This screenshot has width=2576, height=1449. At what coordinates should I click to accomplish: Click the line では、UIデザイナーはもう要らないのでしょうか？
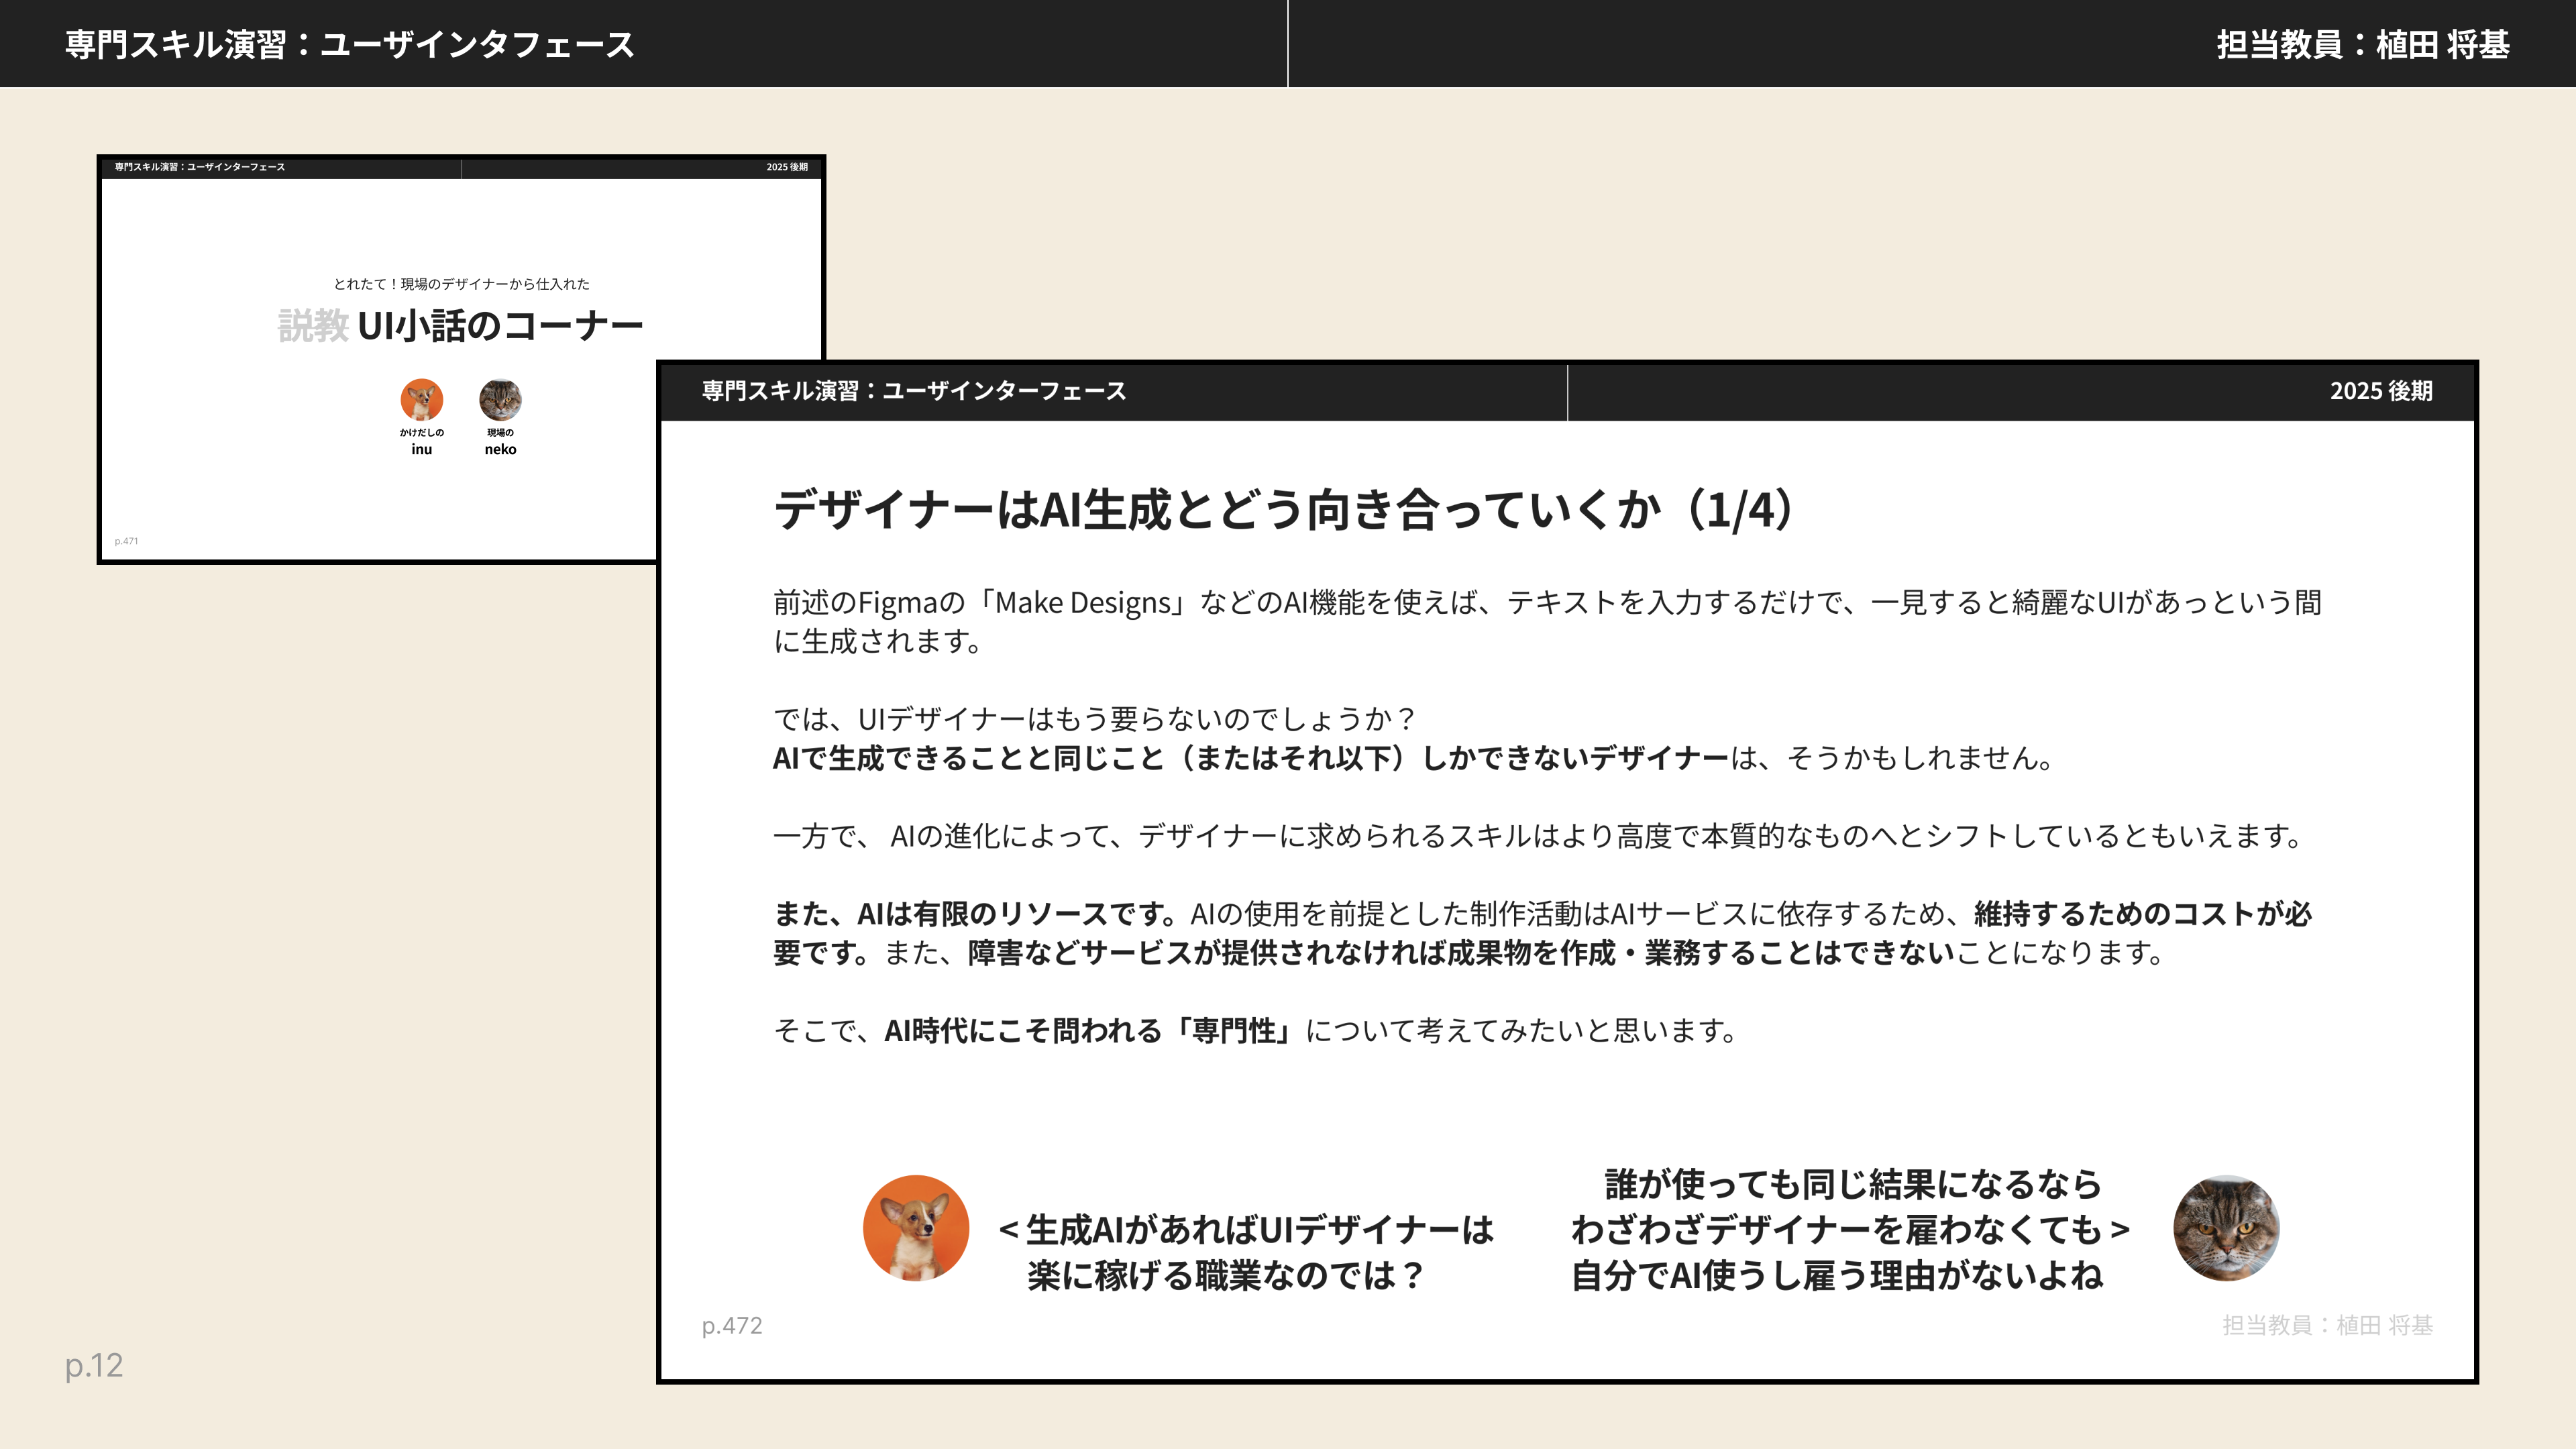click(x=1095, y=719)
